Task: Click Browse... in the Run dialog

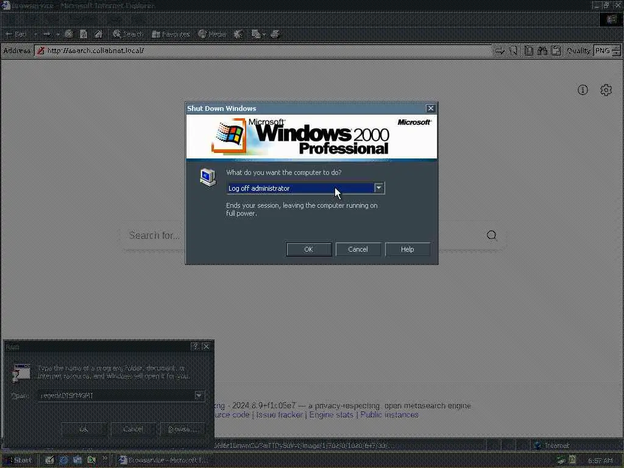Action: (183, 429)
